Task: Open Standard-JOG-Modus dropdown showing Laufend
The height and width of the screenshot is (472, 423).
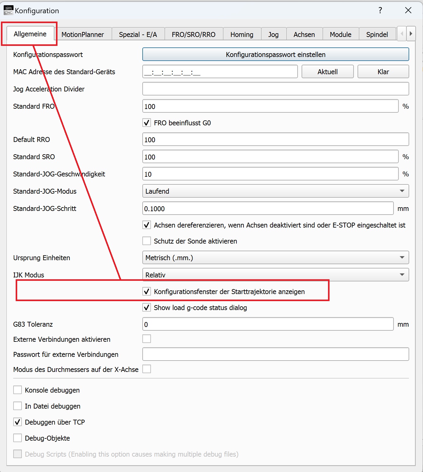Action: [x=276, y=191]
